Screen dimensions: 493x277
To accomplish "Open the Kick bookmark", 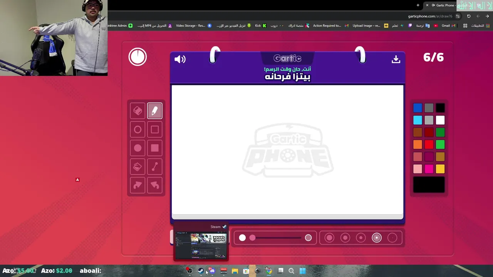I will (x=261, y=26).
